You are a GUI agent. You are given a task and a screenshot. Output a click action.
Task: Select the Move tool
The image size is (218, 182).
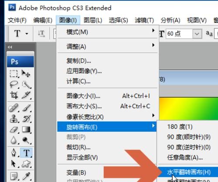(26, 74)
